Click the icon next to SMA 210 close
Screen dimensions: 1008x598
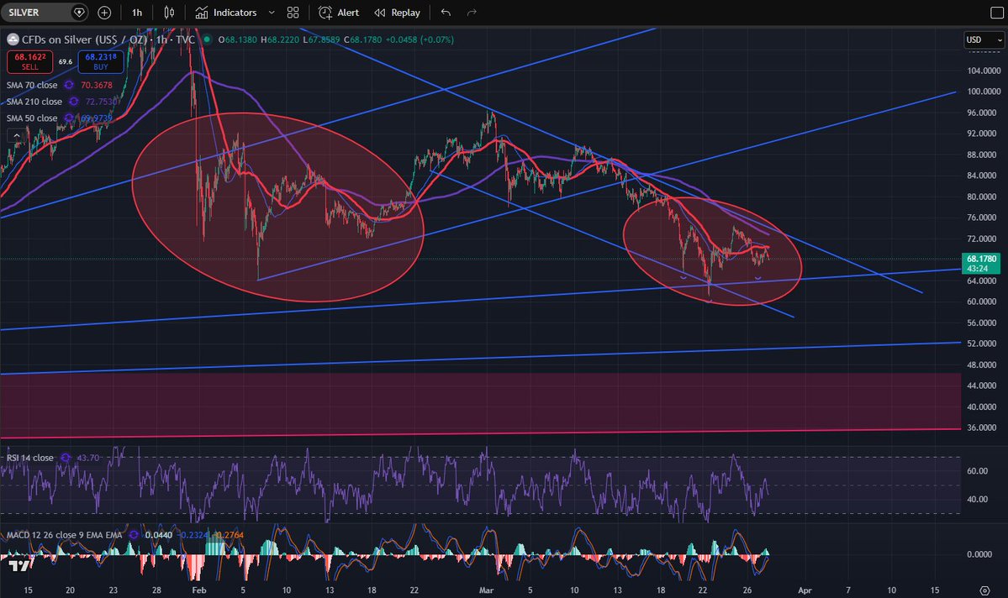point(74,102)
